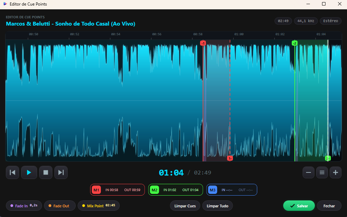Click the empty M3 OUT value
The height and width of the screenshot is (217, 347).
point(245,190)
